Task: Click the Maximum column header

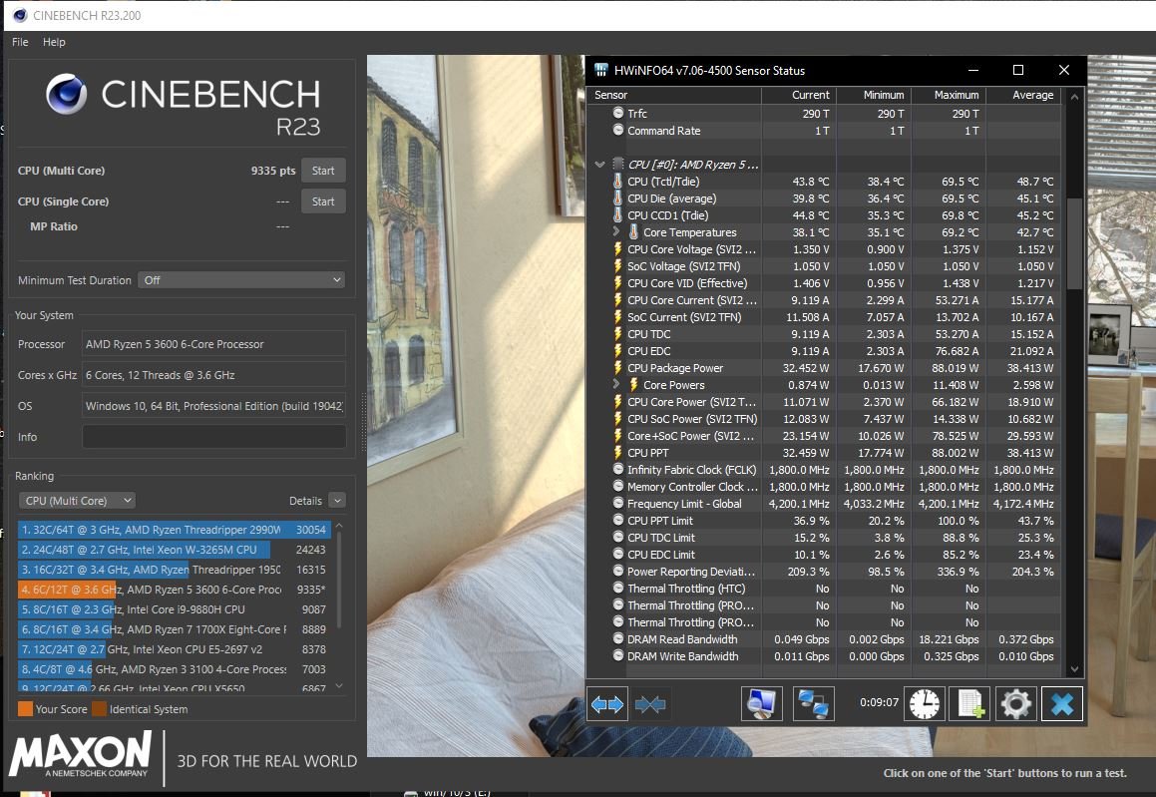Action: click(x=949, y=95)
